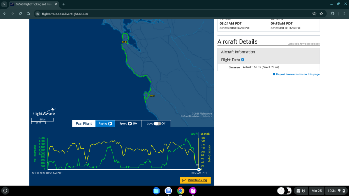Open the overview grid icon in shelf tray
The height and width of the screenshot is (196, 349).
pyautogui.click(x=298, y=191)
